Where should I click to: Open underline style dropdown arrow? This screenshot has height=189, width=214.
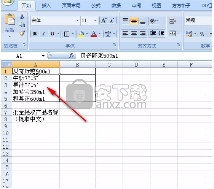point(58,34)
